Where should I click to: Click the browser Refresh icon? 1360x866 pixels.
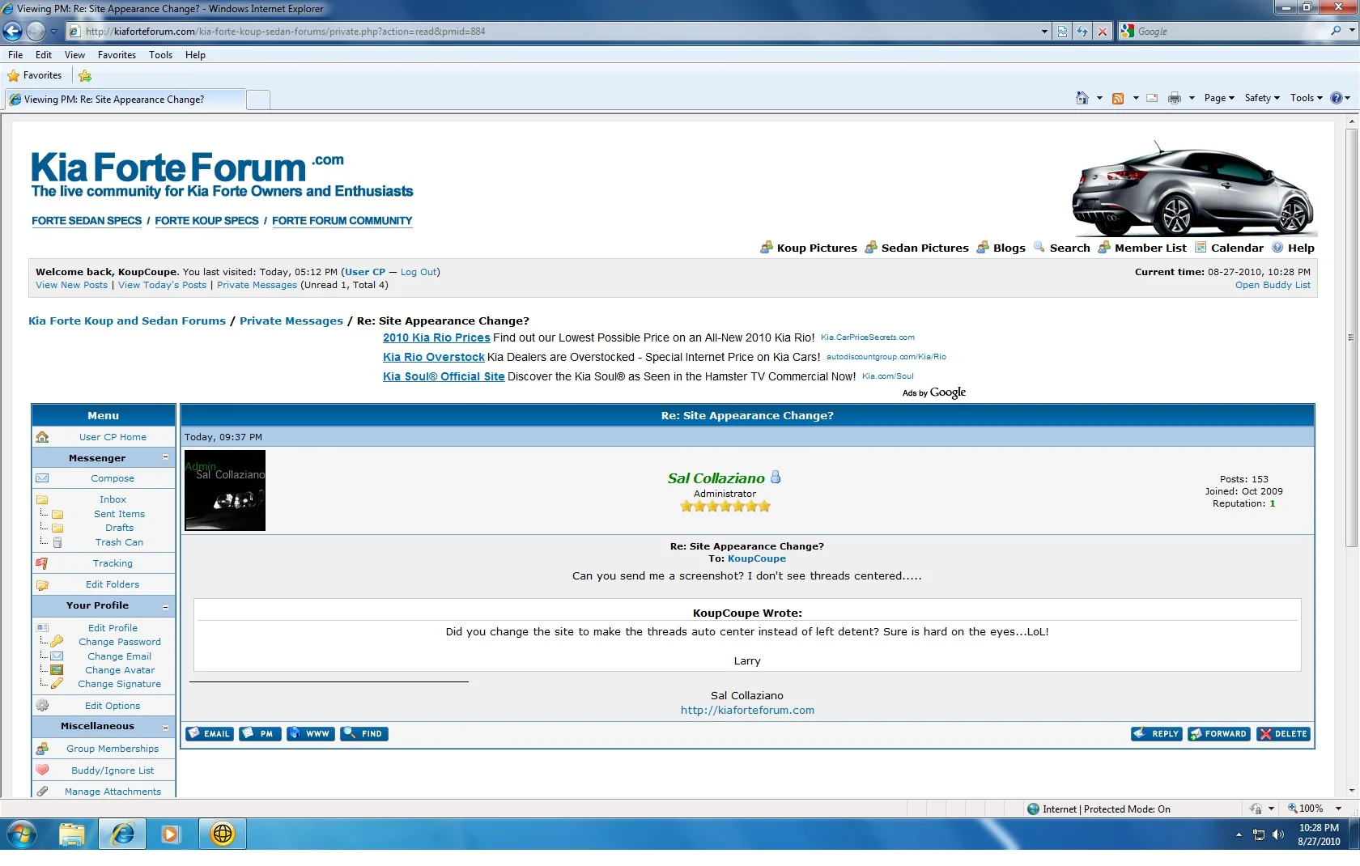click(x=1082, y=32)
